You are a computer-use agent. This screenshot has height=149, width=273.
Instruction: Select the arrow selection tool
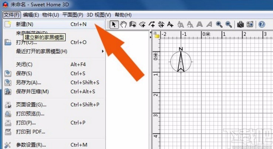click(114, 24)
